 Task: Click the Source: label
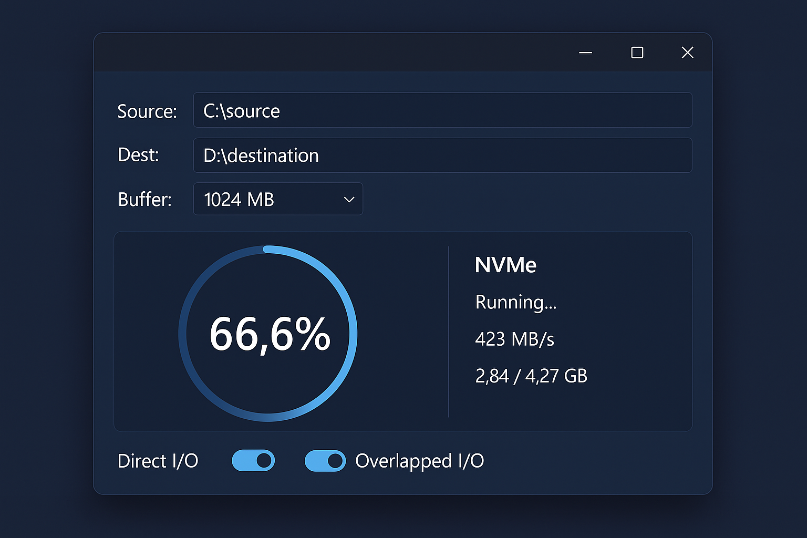[147, 111]
